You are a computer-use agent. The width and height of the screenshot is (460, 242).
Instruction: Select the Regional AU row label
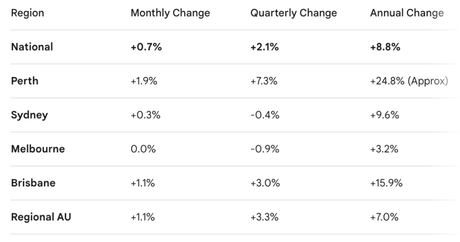coord(41,217)
